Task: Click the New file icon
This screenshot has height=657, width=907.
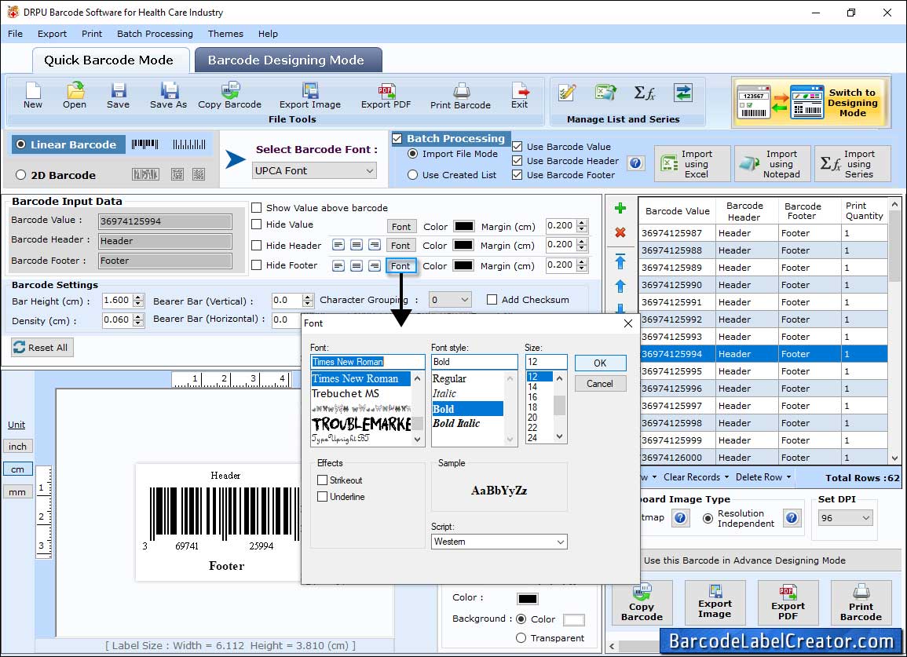Action: (33, 96)
